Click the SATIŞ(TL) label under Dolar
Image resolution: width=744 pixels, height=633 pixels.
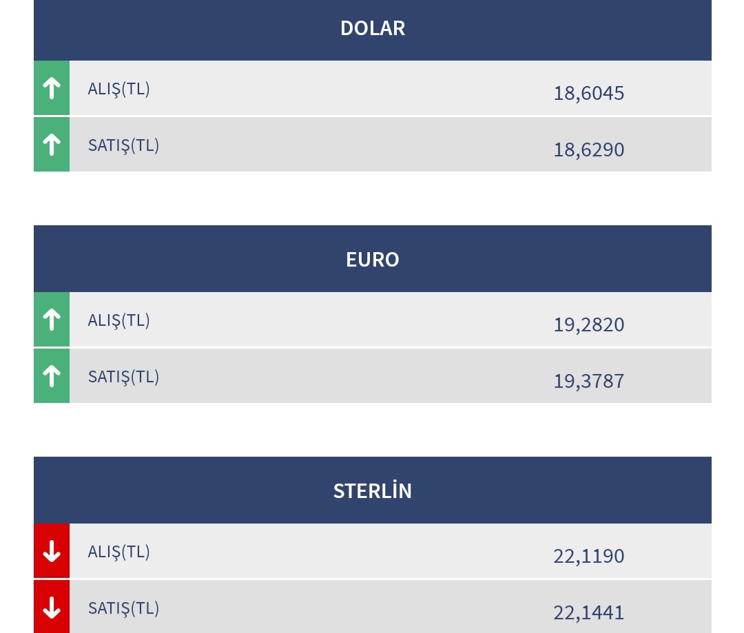tap(123, 145)
